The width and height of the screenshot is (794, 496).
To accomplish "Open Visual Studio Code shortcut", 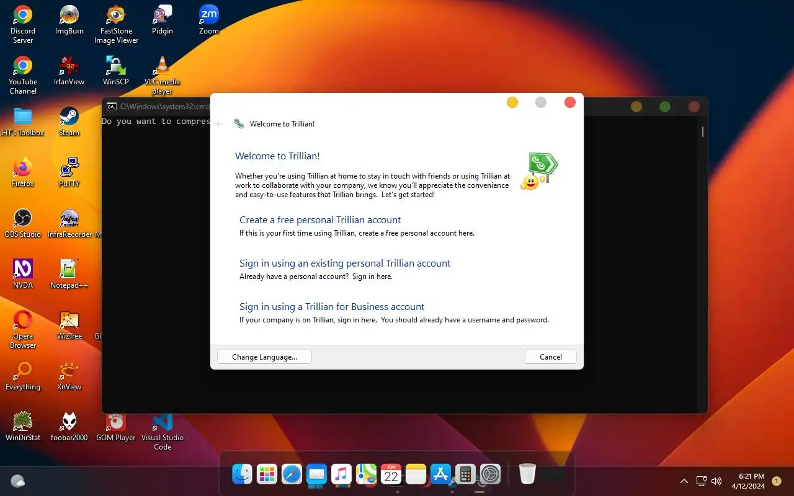I will (163, 432).
